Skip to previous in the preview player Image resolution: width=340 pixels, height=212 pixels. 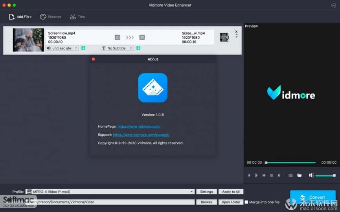(249, 175)
